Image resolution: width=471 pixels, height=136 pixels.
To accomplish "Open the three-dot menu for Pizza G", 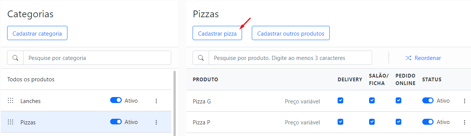I will (465, 101).
